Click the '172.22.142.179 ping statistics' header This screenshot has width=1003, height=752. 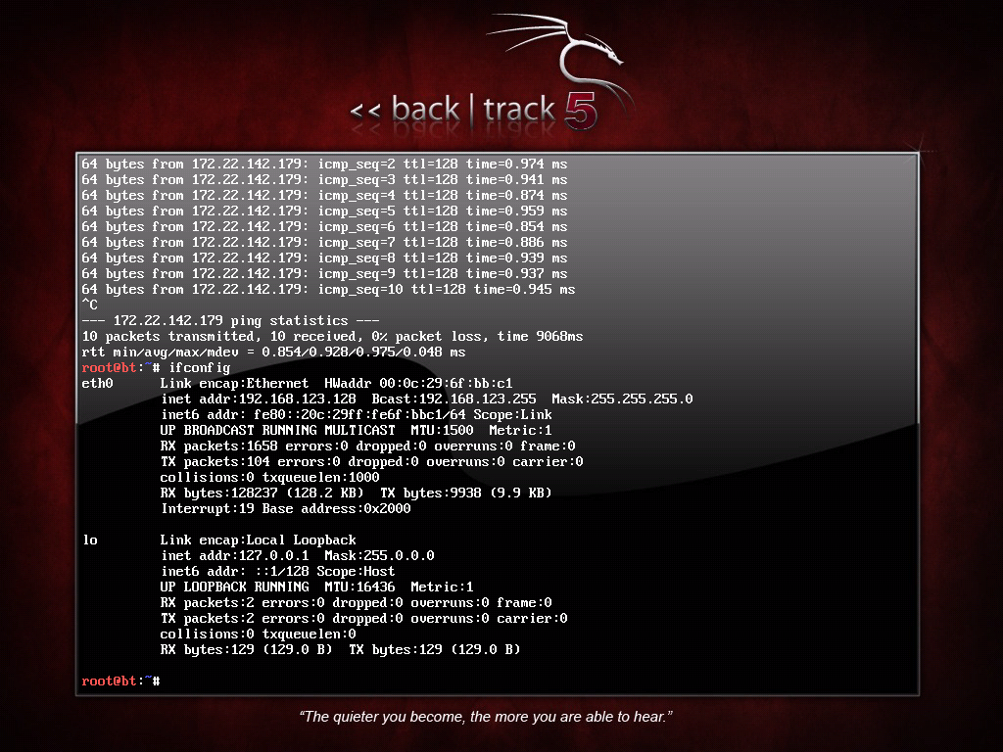coord(230,320)
